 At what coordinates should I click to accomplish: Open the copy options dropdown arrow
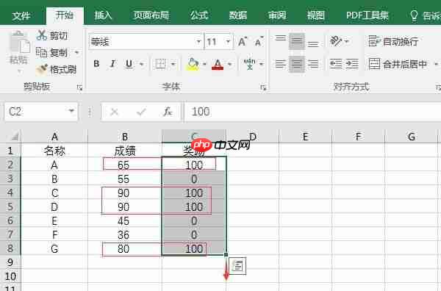click(76, 52)
